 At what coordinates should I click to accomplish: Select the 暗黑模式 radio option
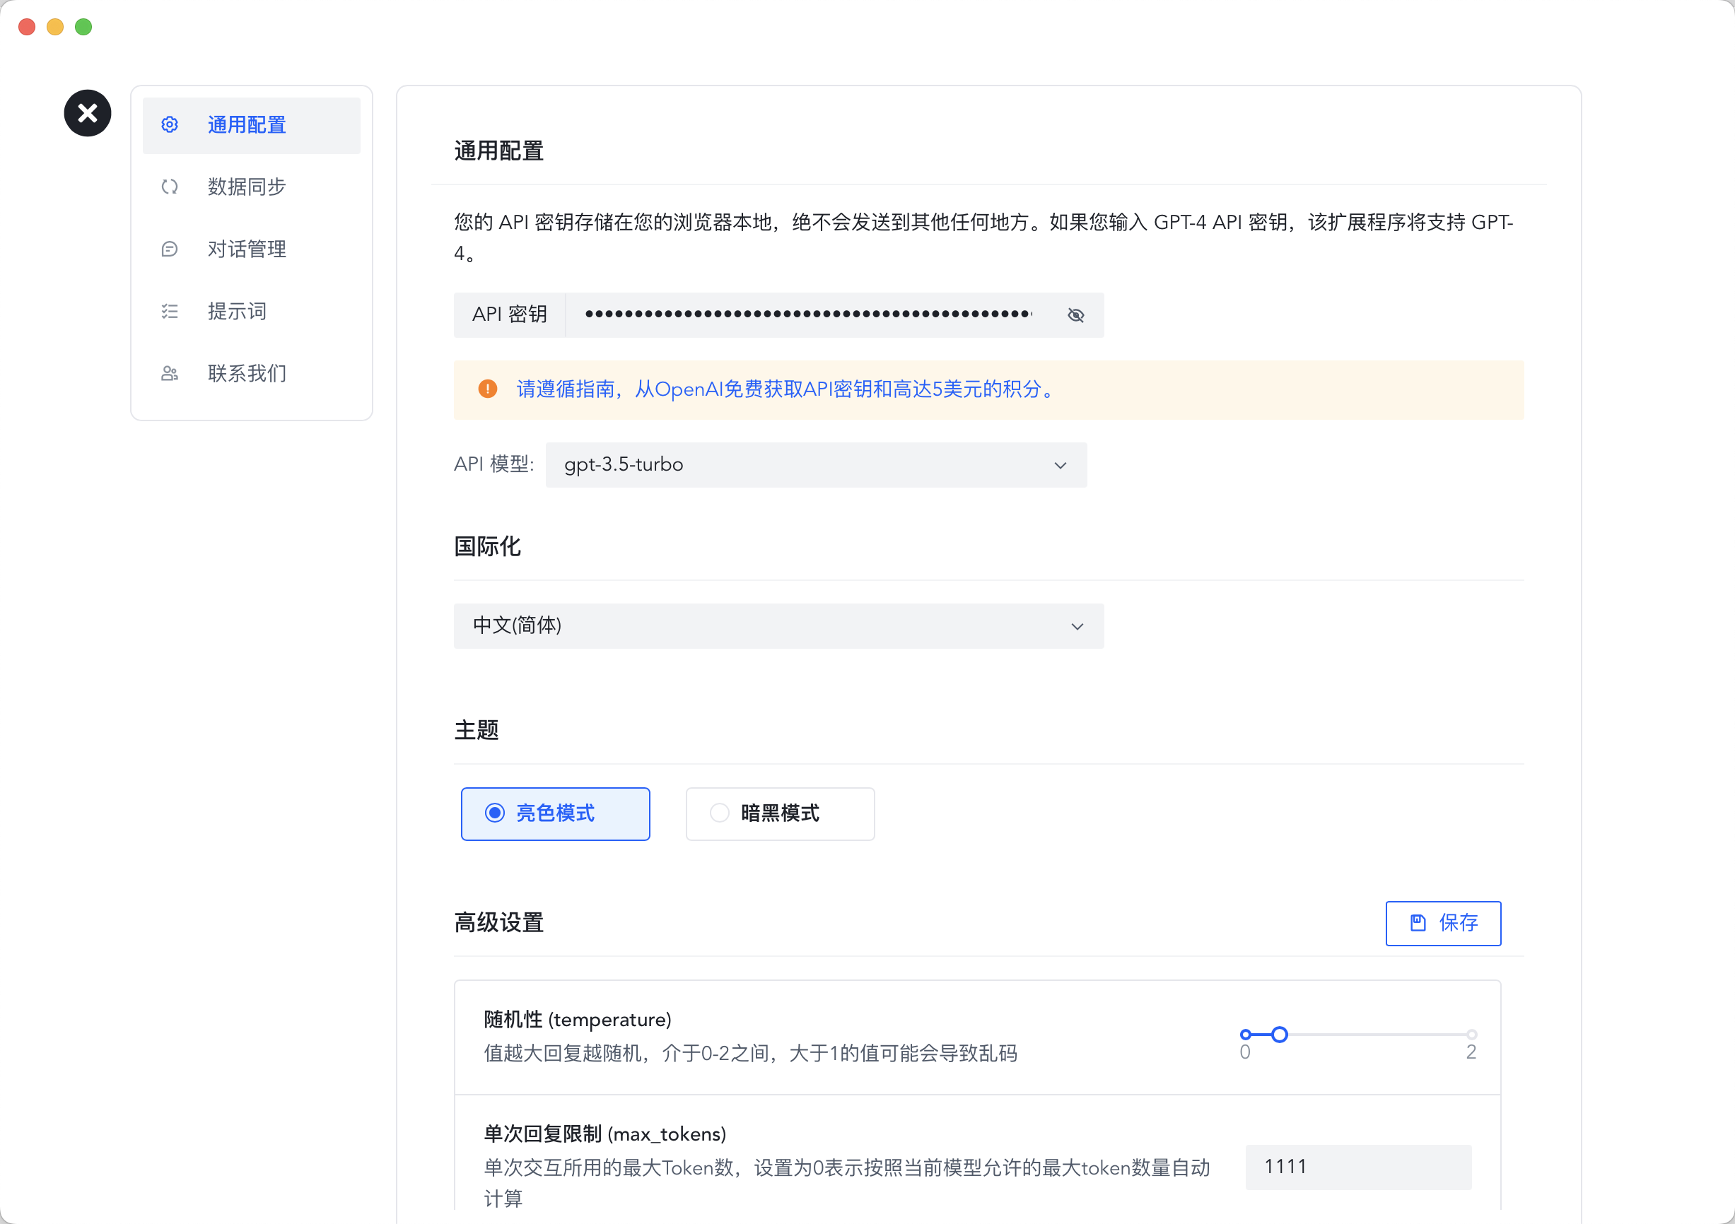point(720,813)
